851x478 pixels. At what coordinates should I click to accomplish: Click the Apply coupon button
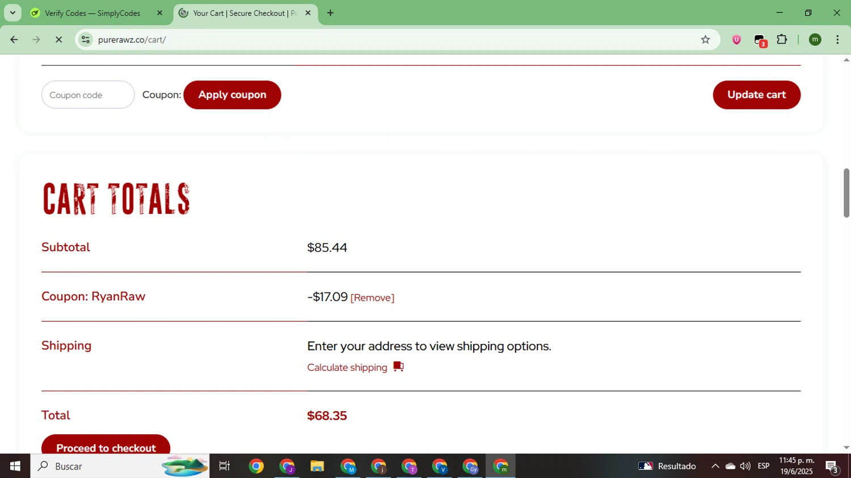click(232, 95)
